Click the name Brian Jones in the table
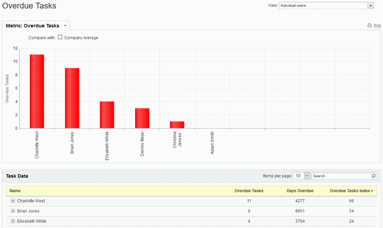Screen dimensions: 383x228 click(28, 211)
